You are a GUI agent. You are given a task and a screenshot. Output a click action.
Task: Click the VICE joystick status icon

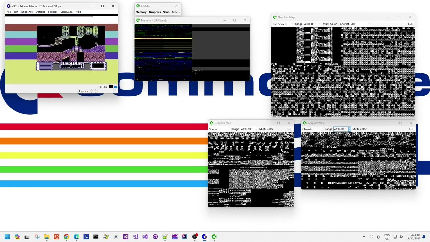93,91
